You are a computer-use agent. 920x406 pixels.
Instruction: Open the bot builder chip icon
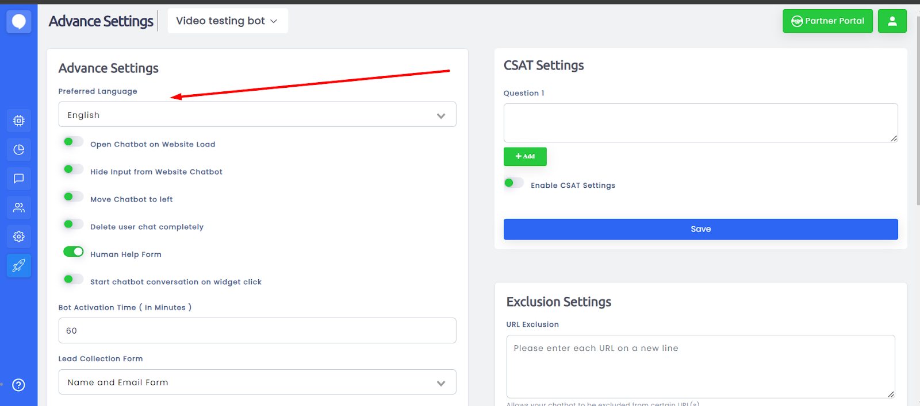click(x=19, y=121)
